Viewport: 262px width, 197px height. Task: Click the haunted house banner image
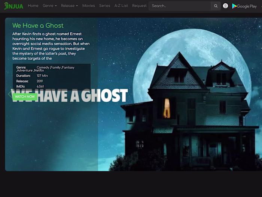(x=180, y=94)
